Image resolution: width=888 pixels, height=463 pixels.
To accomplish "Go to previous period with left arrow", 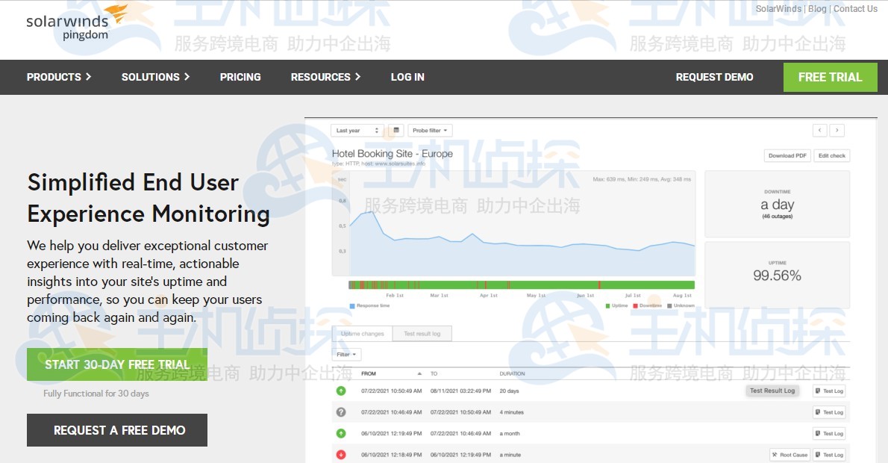I will coord(820,131).
